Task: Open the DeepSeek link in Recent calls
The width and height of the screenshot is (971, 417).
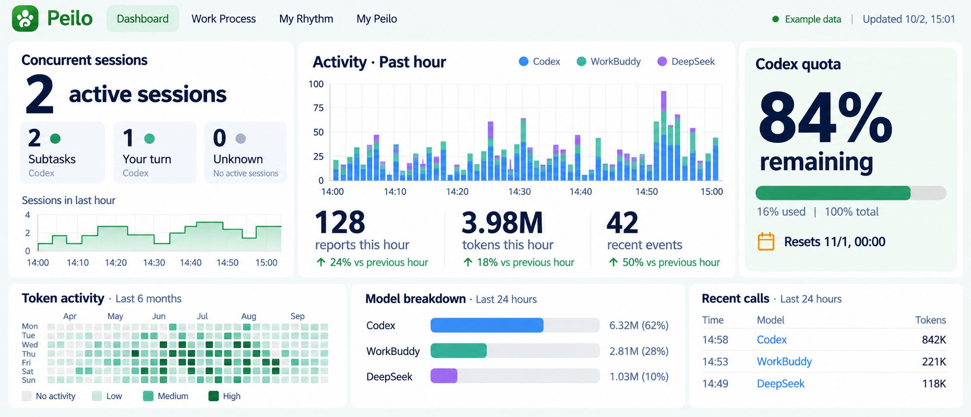Action: tap(781, 384)
